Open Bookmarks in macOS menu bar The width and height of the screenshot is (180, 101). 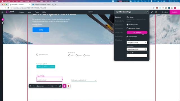pos(34,1)
